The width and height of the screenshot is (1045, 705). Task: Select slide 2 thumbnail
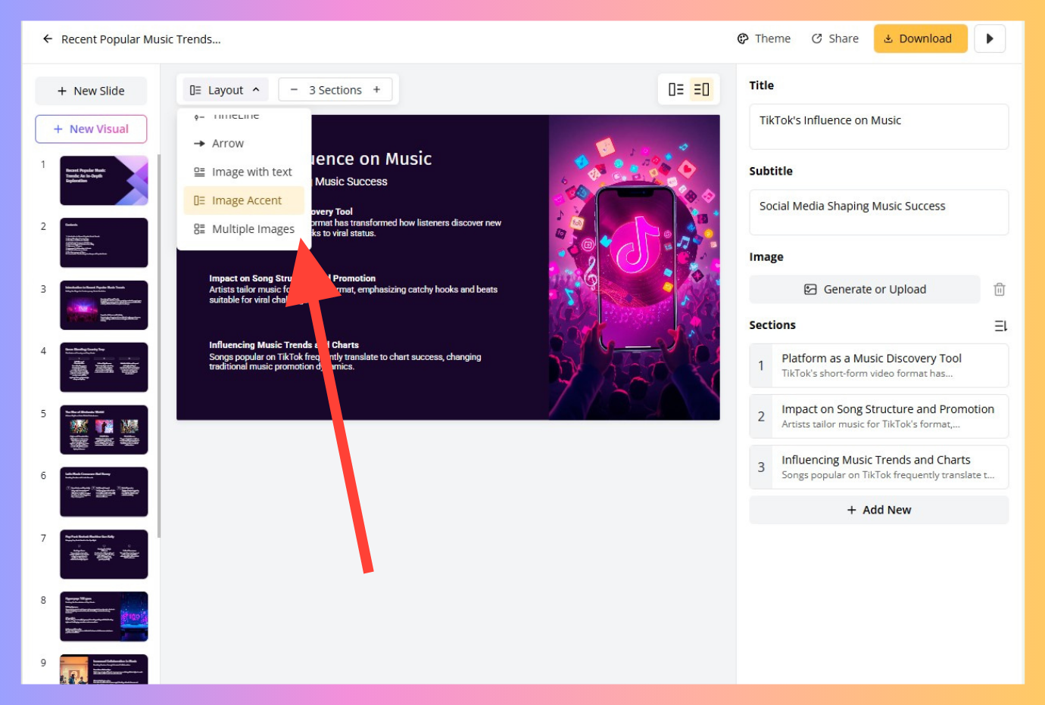click(x=104, y=243)
